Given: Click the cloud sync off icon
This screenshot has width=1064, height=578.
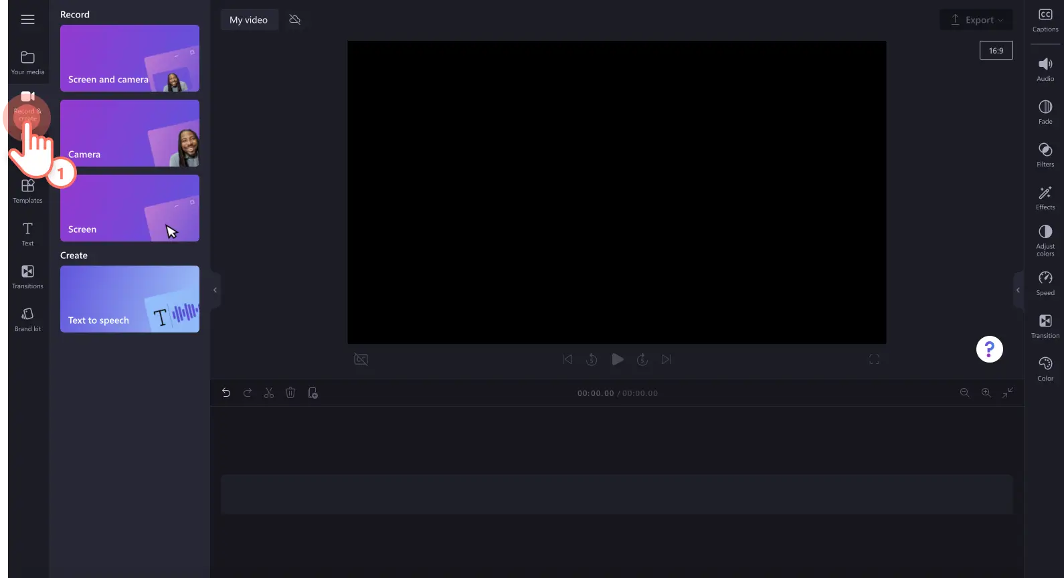Looking at the screenshot, I should [294, 20].
